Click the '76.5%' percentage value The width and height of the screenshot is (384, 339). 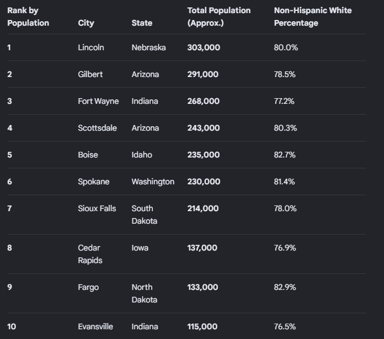[x=285, y=326]
